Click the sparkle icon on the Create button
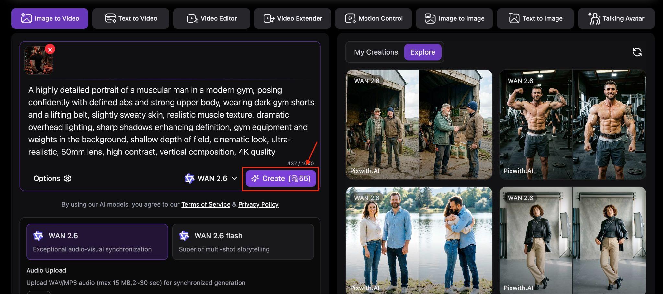Screen dimensions: 663x294 255,178
